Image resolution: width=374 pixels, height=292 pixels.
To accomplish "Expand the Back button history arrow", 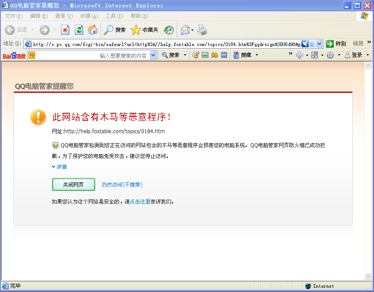I will pos(32,30).
